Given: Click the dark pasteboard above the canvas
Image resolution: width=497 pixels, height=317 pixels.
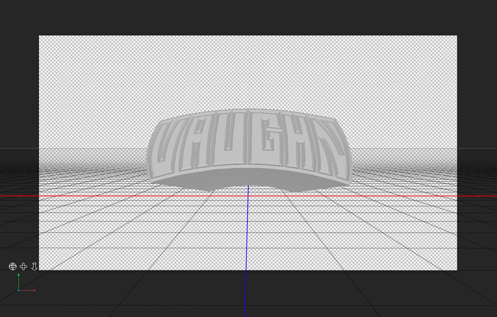Looking at the screenshot, I should [248, 17].
